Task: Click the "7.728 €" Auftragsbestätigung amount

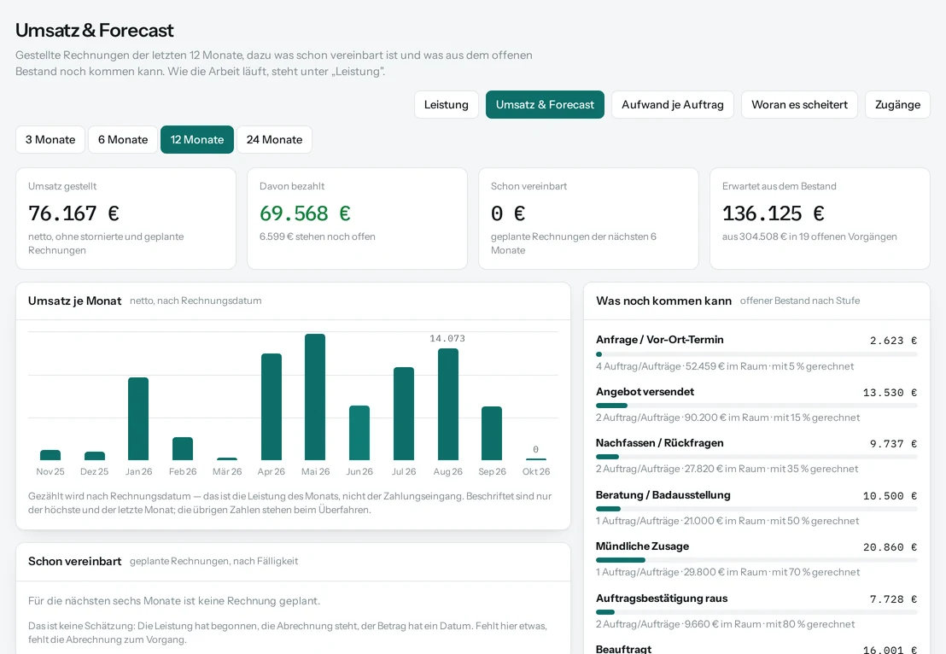Action: coord(894,599)
